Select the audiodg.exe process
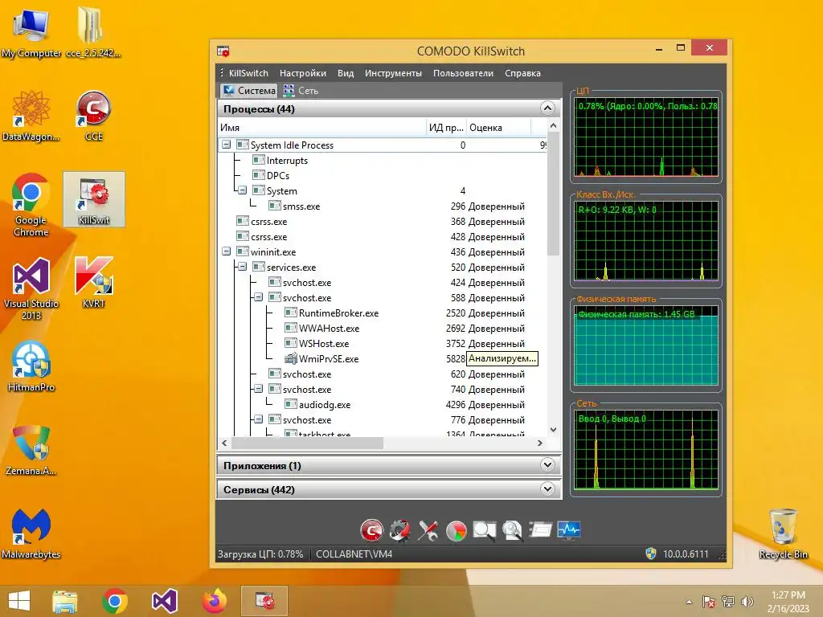The image size is (823, 617). point(382,405)
